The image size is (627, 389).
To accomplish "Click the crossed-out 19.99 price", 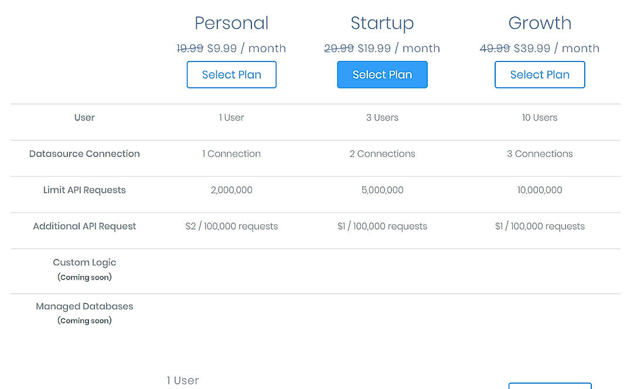I will tap(190, 48).
